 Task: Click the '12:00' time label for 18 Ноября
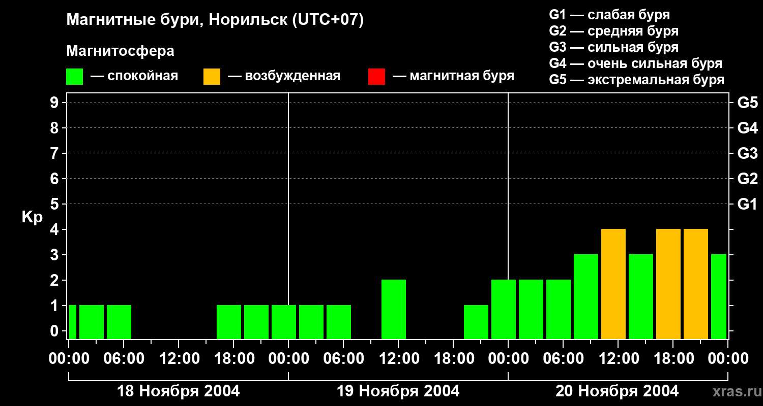(179, 359)
